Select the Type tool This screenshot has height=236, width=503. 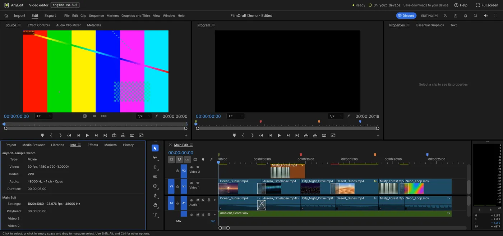pos(155,215)
